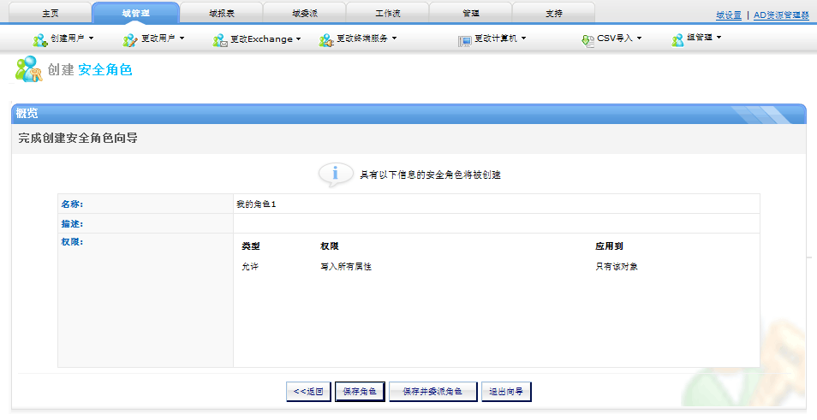Click the 更改计算机 computer icon
The image size is (817, 420).
pyautogui.click(x=464, y=39)
